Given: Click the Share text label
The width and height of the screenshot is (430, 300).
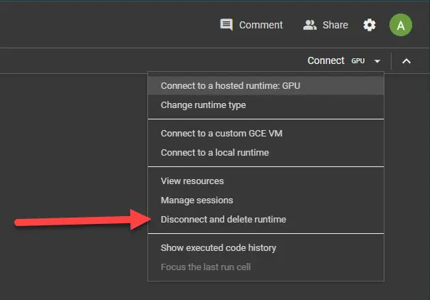Looking at the screenshot, I should click(x=335, y=25).
